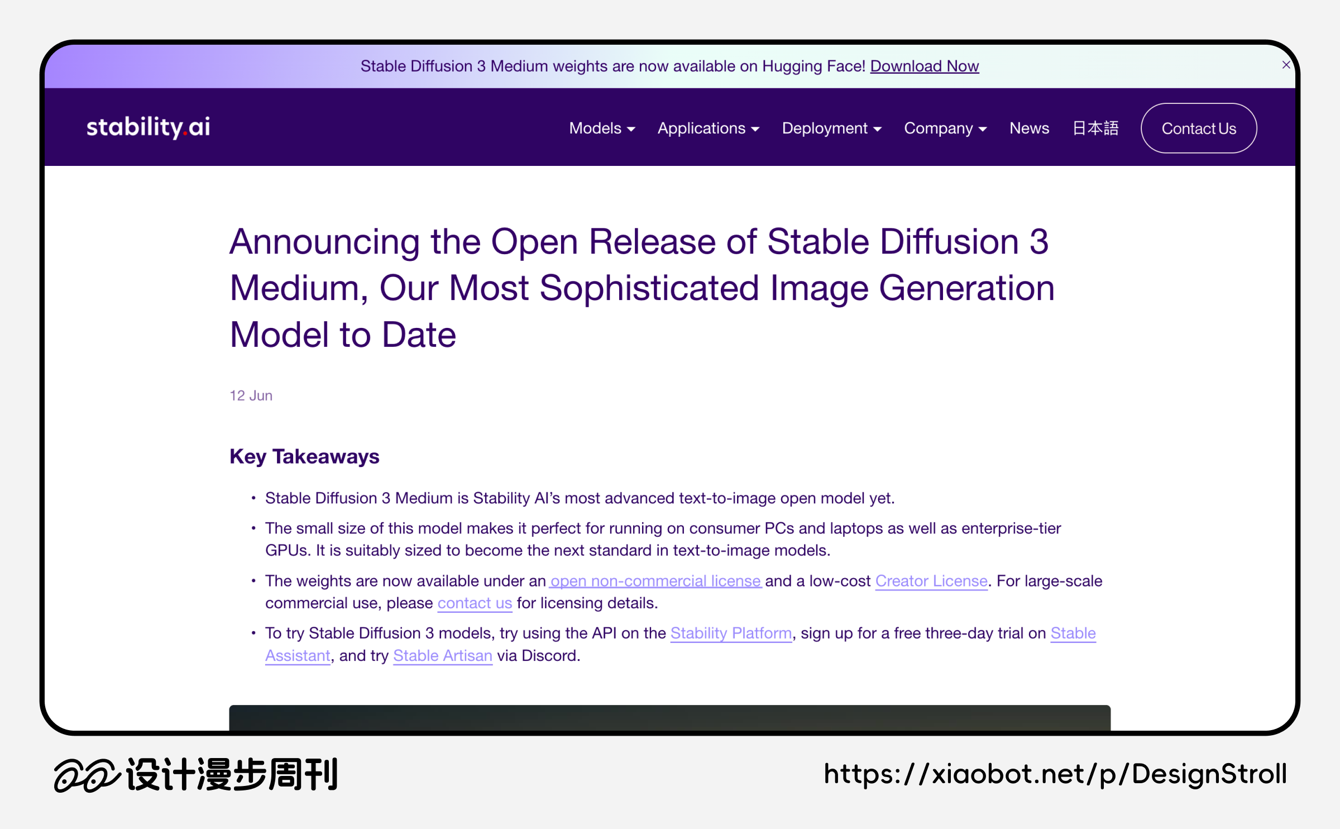The height and width of the screenshot is (829, 1340).
Task: Open the Stable Assistant link
Action: (x=1073, y=633)
